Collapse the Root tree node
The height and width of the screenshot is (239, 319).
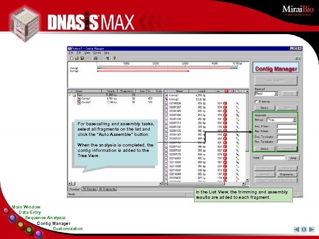70,95
